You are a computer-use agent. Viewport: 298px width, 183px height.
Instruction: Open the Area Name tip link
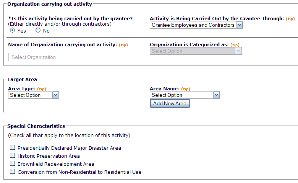pos(185,89)
